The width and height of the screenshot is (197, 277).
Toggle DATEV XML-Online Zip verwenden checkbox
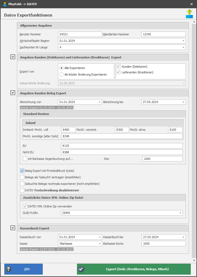[x=25, y=206]
